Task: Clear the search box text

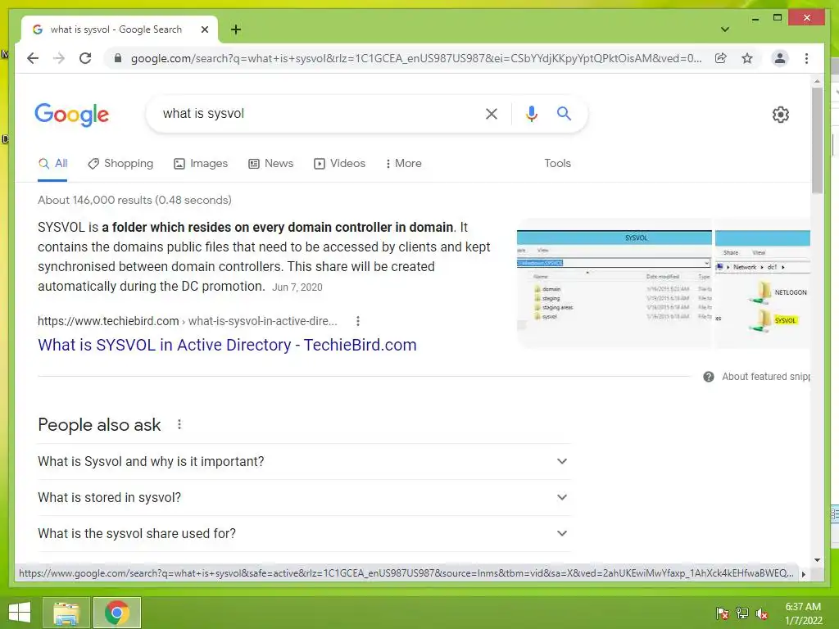Action: coord(492,113)
